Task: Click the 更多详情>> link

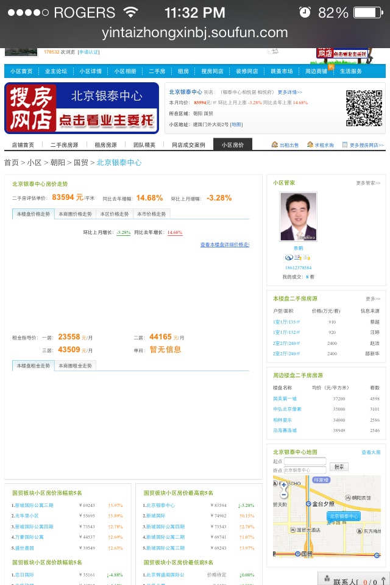Action: point(290,92)
